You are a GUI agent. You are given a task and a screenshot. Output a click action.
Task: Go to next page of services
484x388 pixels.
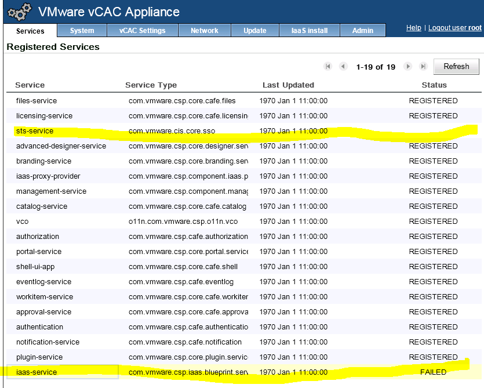click(x=407, y=67)
